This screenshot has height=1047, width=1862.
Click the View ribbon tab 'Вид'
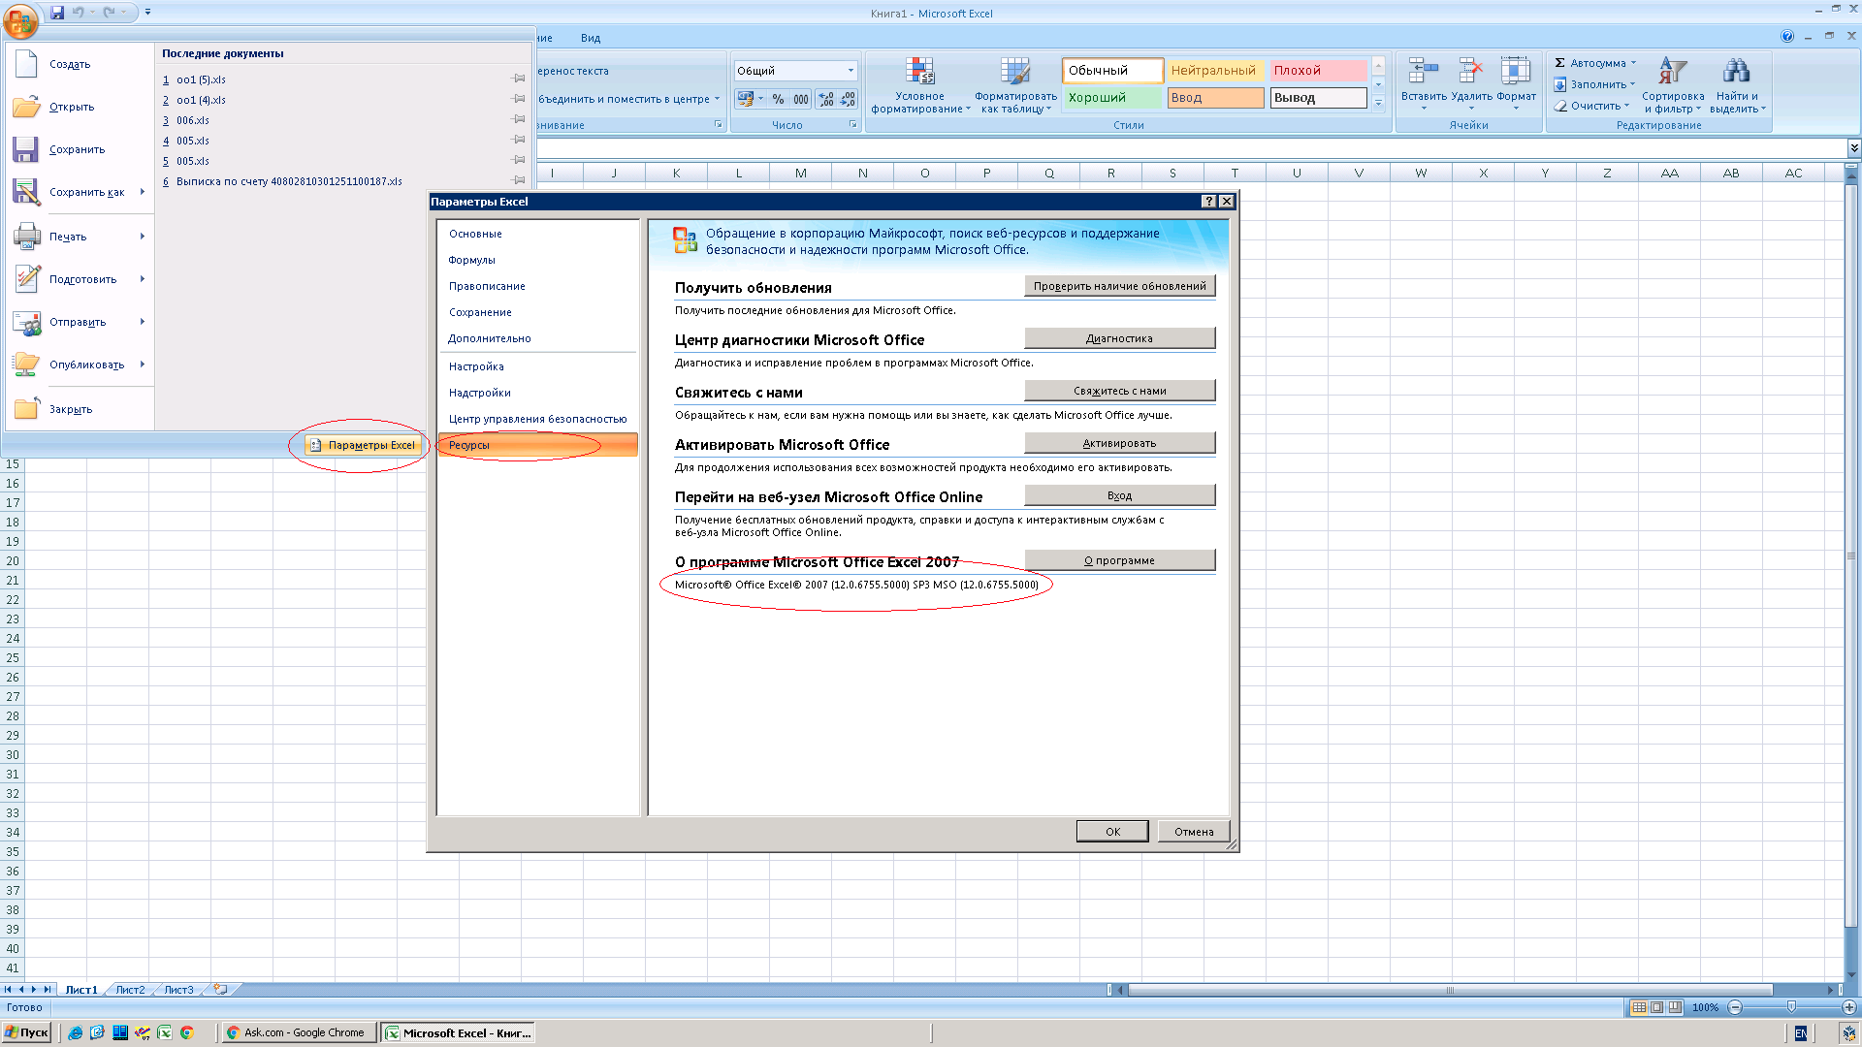click(591, 38)
